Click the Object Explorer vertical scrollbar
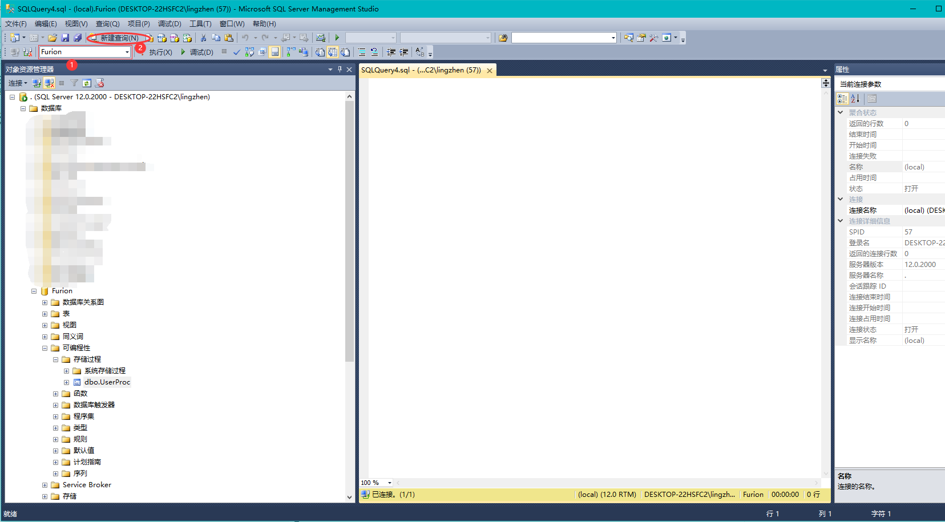 click(x=349, y=228)
